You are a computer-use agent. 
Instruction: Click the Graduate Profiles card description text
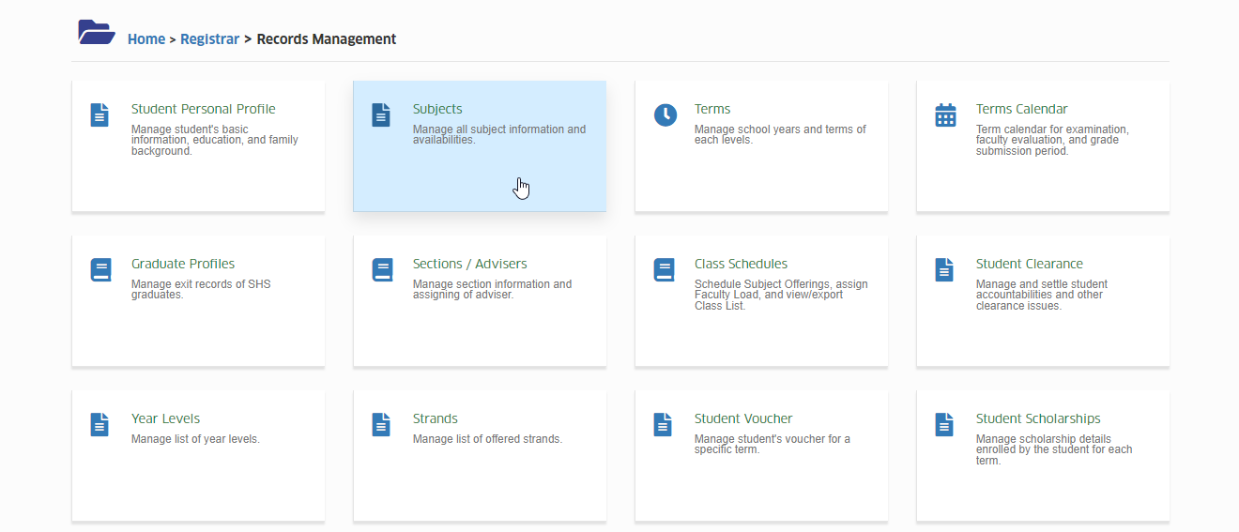pyautogui.click(x=201, y=289)
